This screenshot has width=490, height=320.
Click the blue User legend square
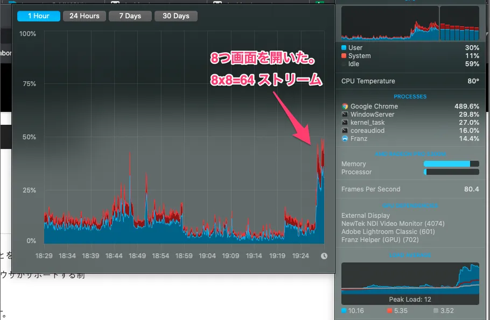pyautogui.click(x=344, y=48)
